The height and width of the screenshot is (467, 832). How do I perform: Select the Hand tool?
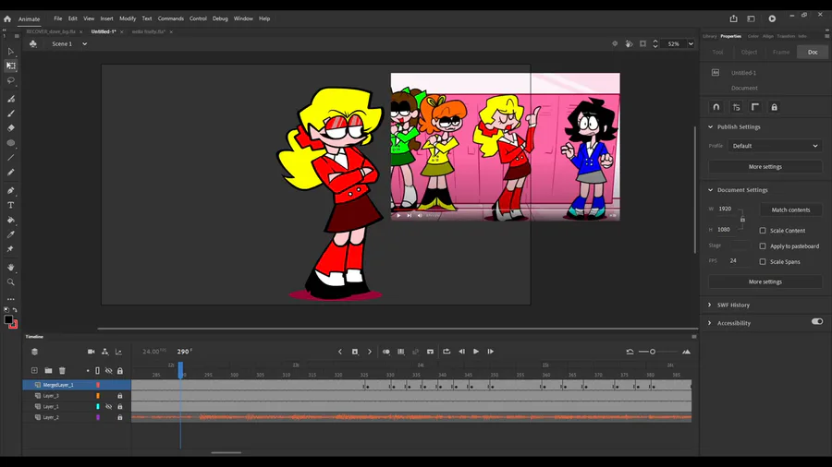(x=10, y=268)
